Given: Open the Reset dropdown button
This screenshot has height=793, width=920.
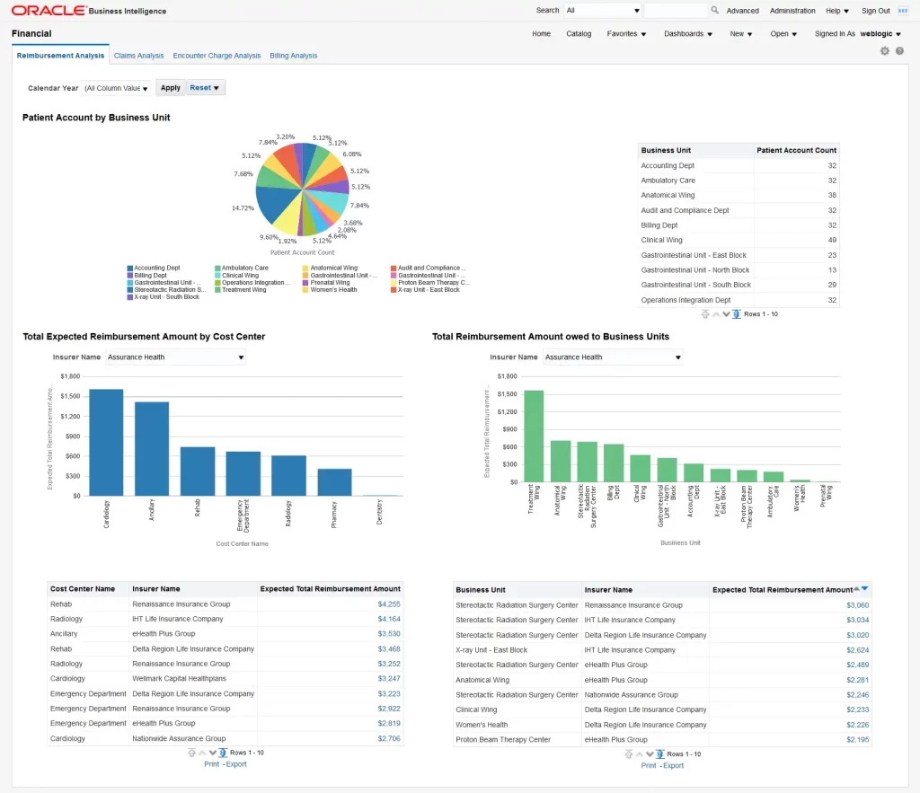Looking at the screenshot, I should click(205, 87).
